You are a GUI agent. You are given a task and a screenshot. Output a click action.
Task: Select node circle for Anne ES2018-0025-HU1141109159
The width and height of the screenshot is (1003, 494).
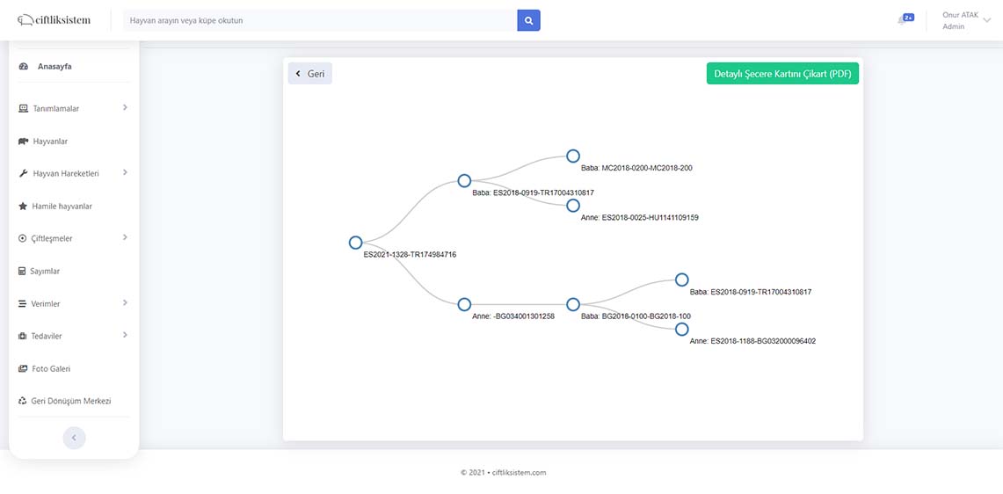pos(573,206)
